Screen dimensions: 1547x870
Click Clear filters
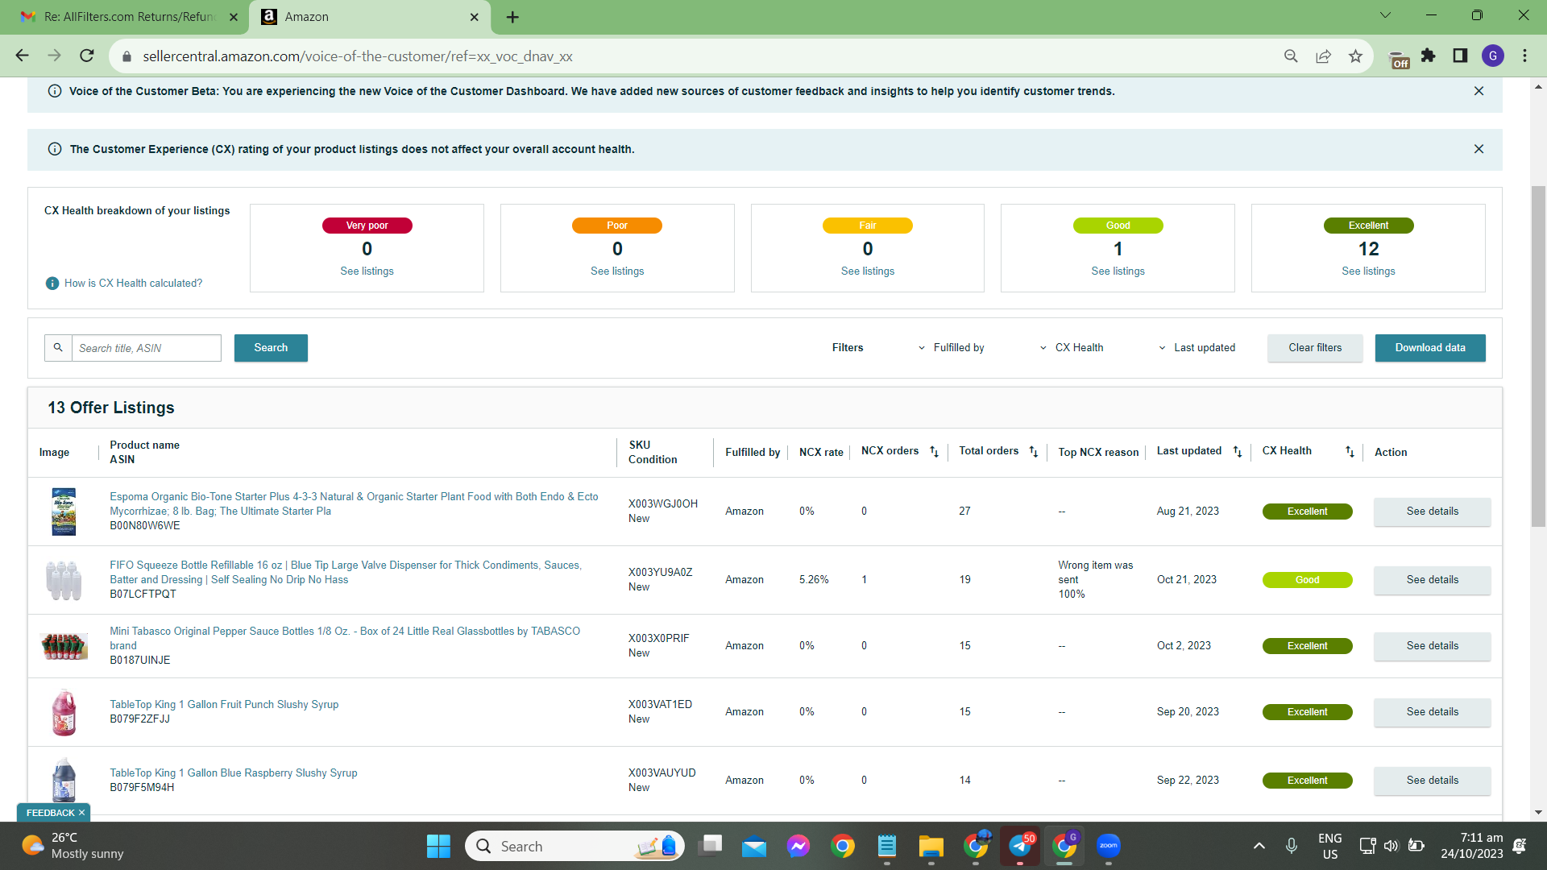coord(1315,348)
